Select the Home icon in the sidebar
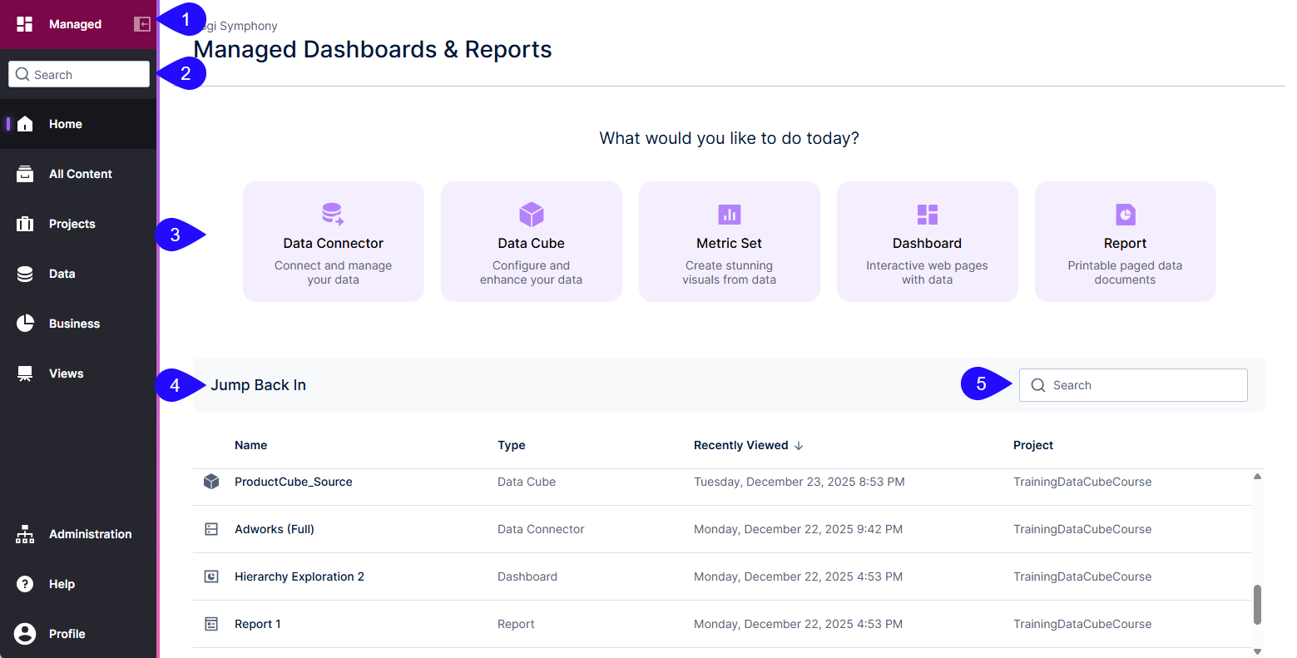The width and height of the screenshot is (1297, 658). 25,123
